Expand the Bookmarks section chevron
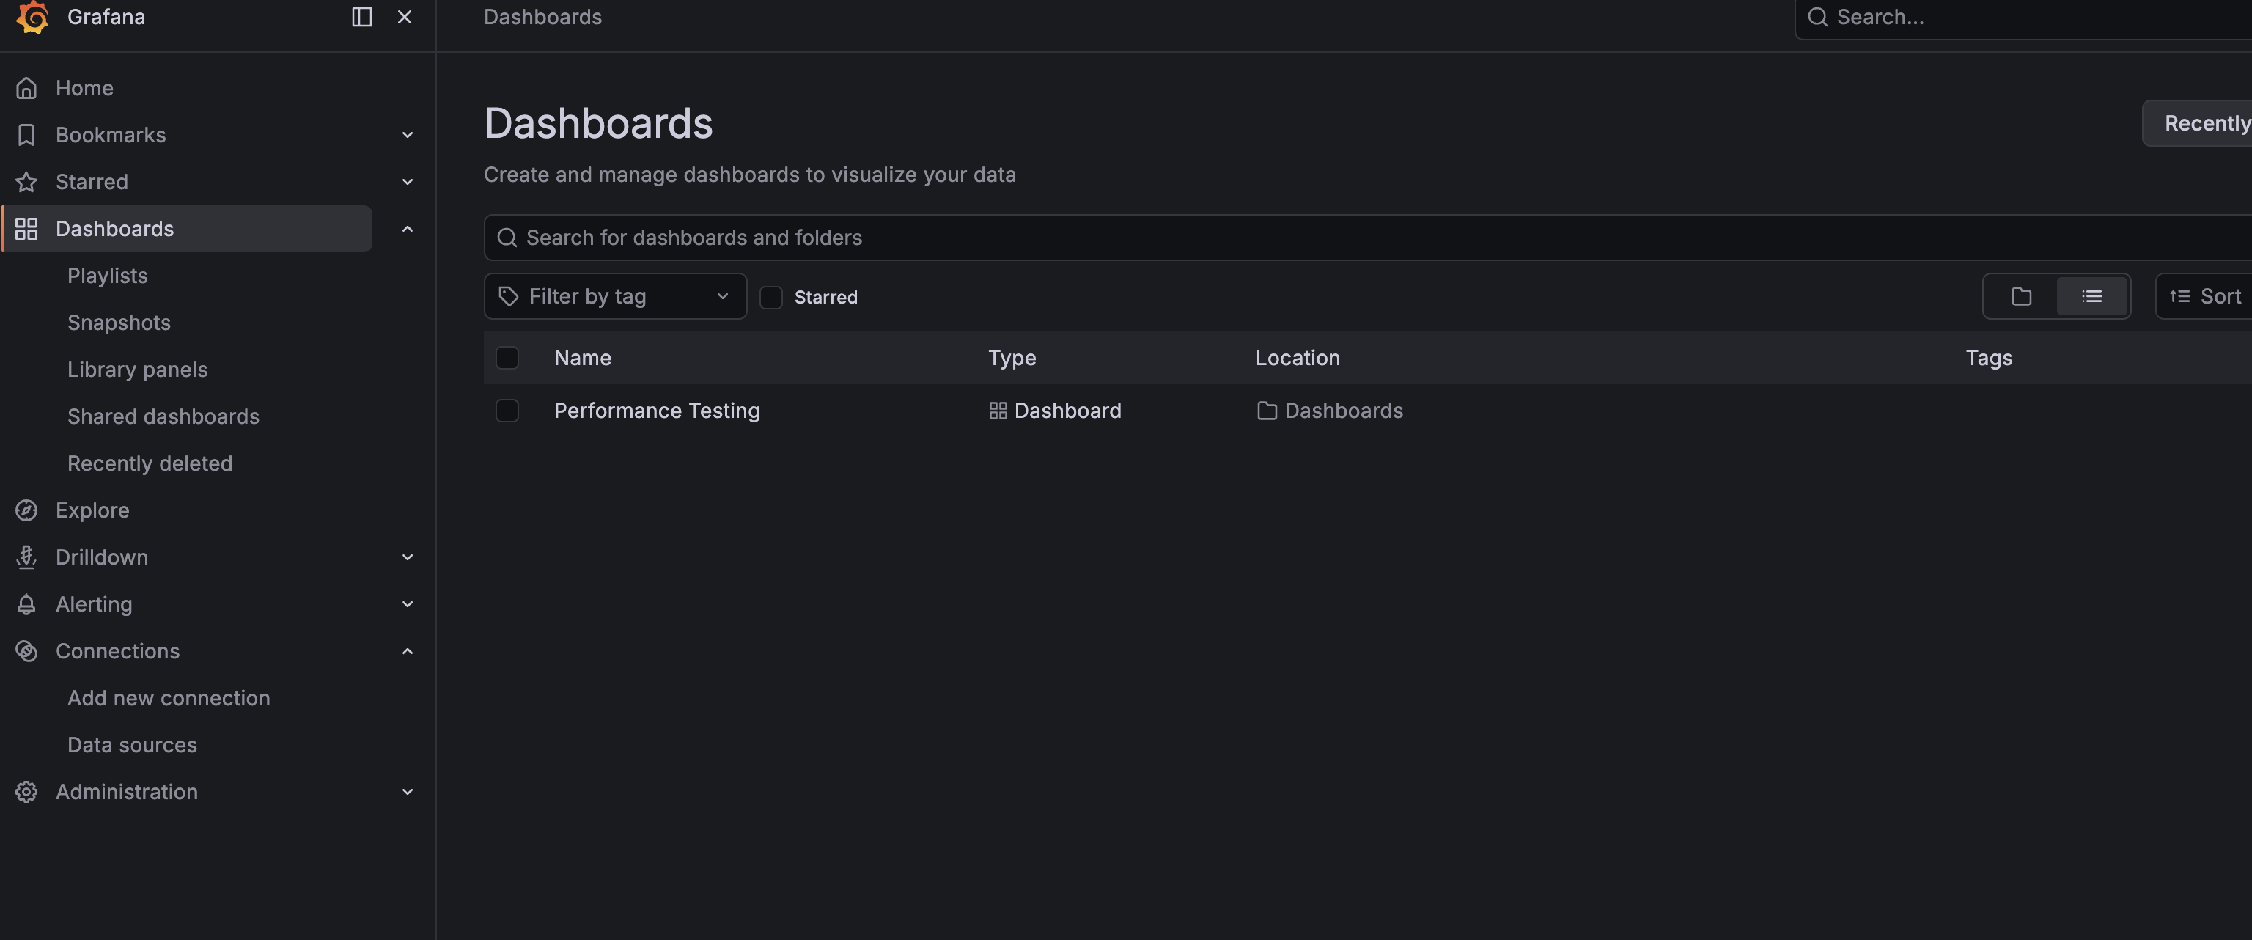 click(407, 135)
